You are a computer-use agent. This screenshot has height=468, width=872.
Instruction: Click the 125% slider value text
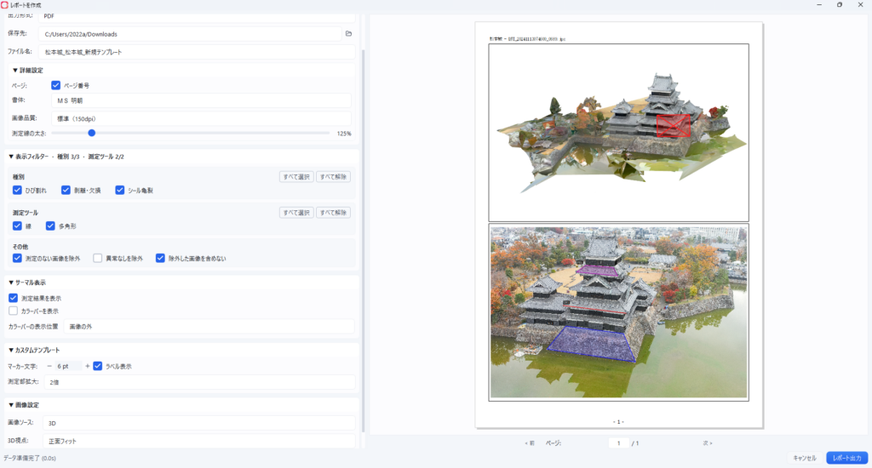click(344, 134)
